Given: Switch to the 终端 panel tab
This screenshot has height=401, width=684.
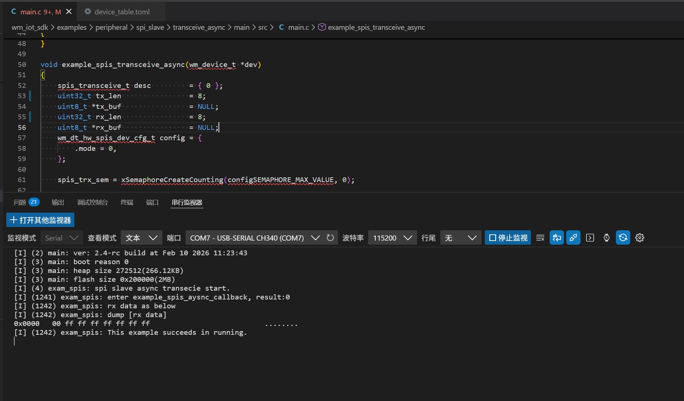Looking at the screenshot, I should (127, 202).
